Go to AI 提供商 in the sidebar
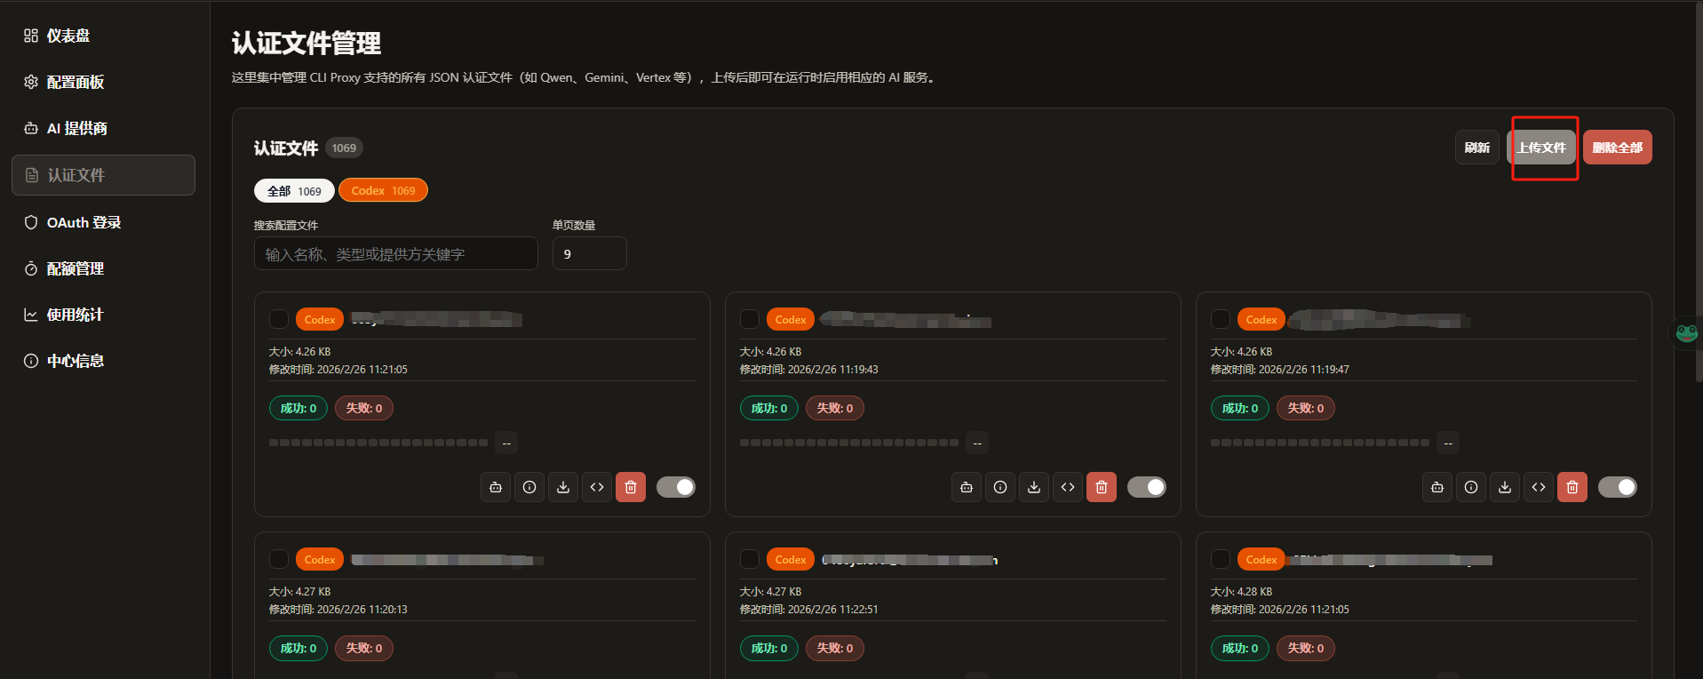This screenshot has height=679, width=1703. 76,128
